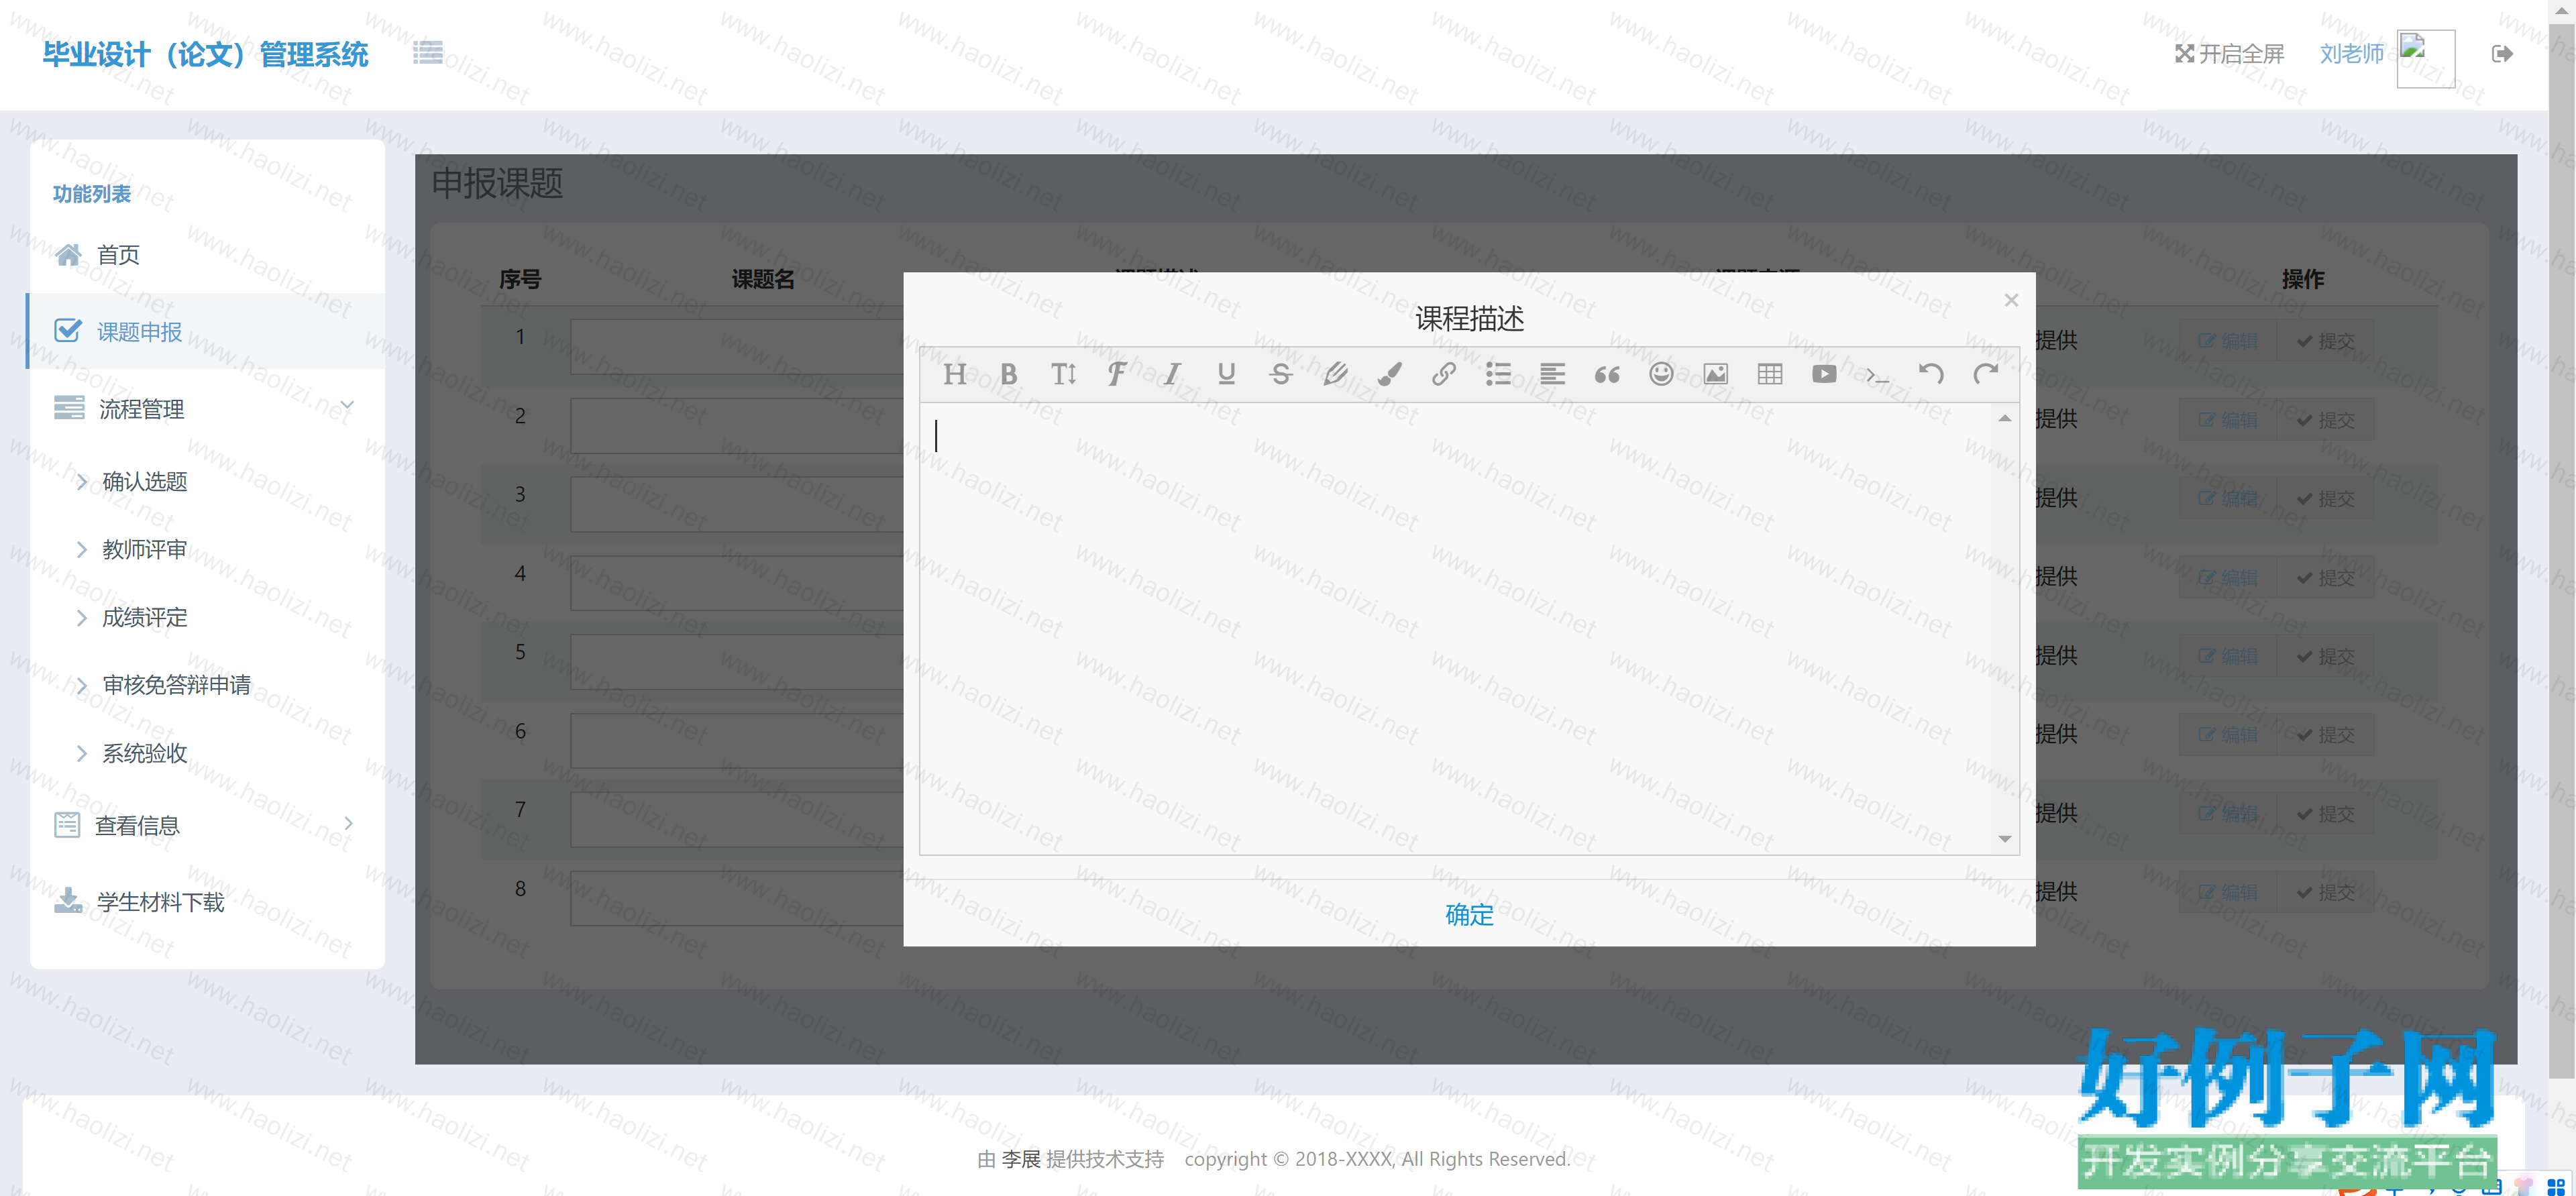Viewport: 2576px width, 1196px height.
Task: Apply underline formatting in editor
Action: point(1226,374)
